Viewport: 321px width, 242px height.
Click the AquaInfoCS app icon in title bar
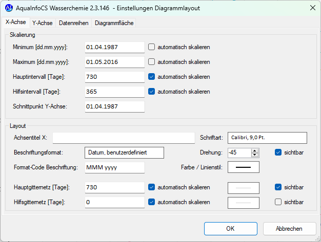9,8
